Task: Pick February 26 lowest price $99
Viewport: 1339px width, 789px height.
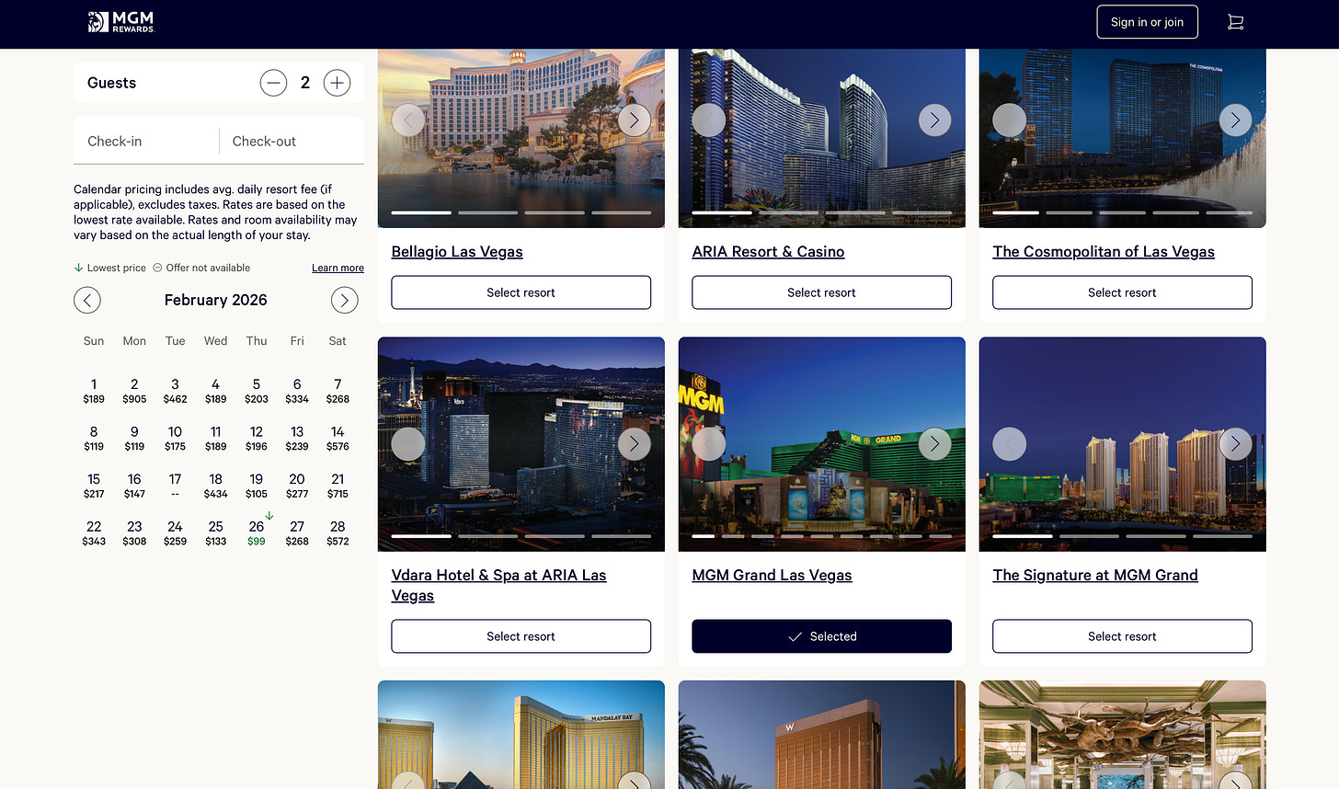Action: 257,532
